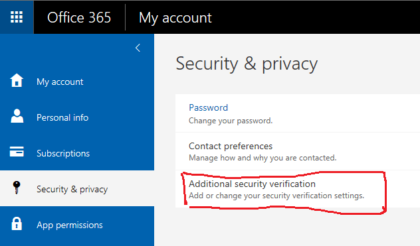Open Subscriptions in the sidebar
420x246 pixels.
(63, 153)
